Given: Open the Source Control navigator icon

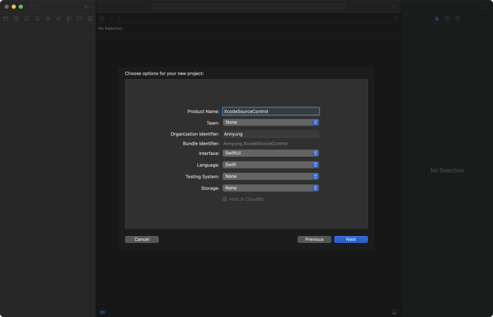Looking at the screenshot, I should (x=17, y=18).
